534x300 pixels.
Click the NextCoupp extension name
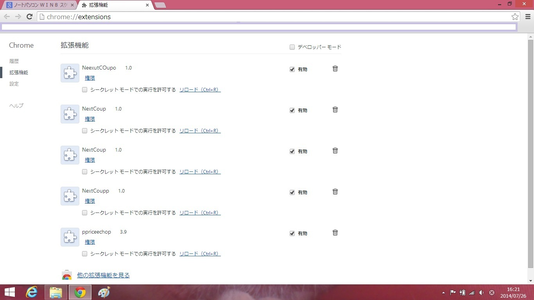click(x=95, y=191)
